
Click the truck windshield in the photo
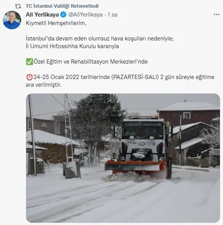(143, 130)
